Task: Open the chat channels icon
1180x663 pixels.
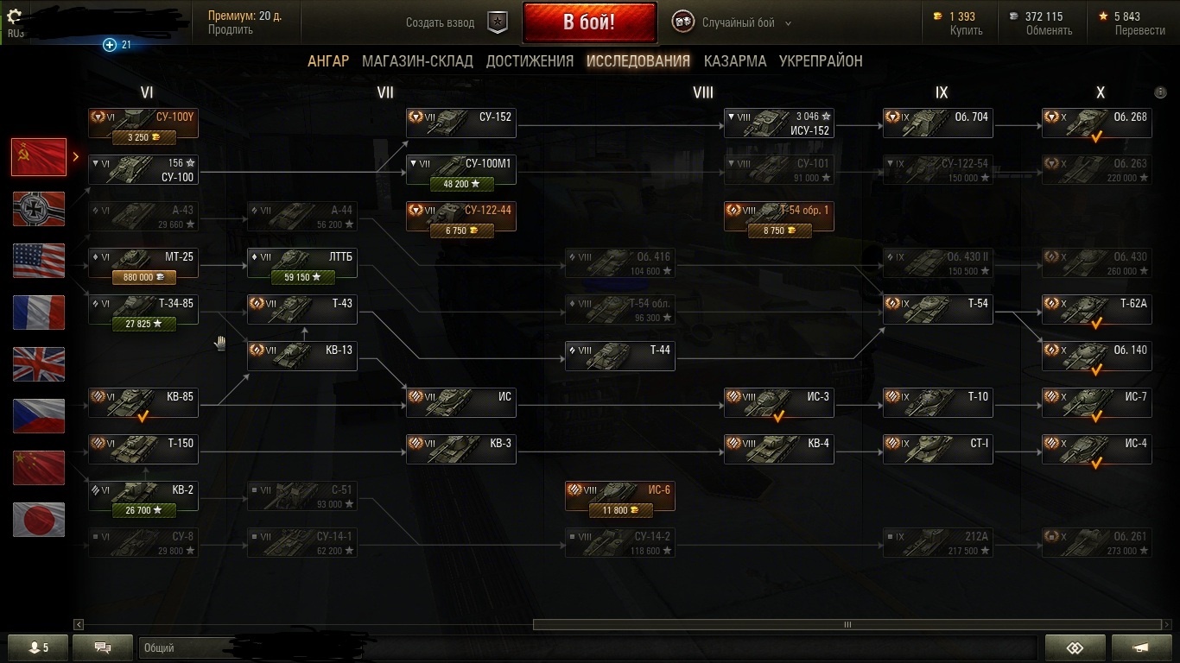Action: click(103, 647)
